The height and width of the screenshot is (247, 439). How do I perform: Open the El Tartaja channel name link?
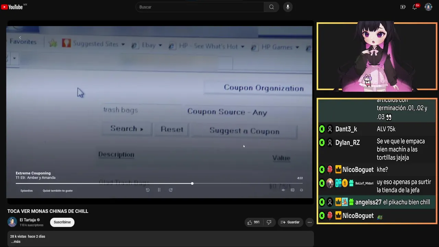[x=28, y=220]
